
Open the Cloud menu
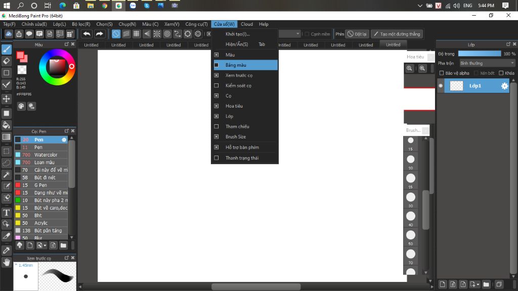[247, 24]
